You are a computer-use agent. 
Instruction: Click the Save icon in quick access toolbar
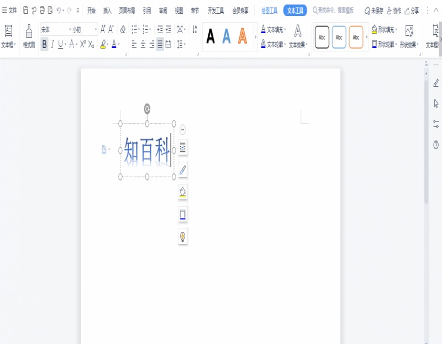25,10
